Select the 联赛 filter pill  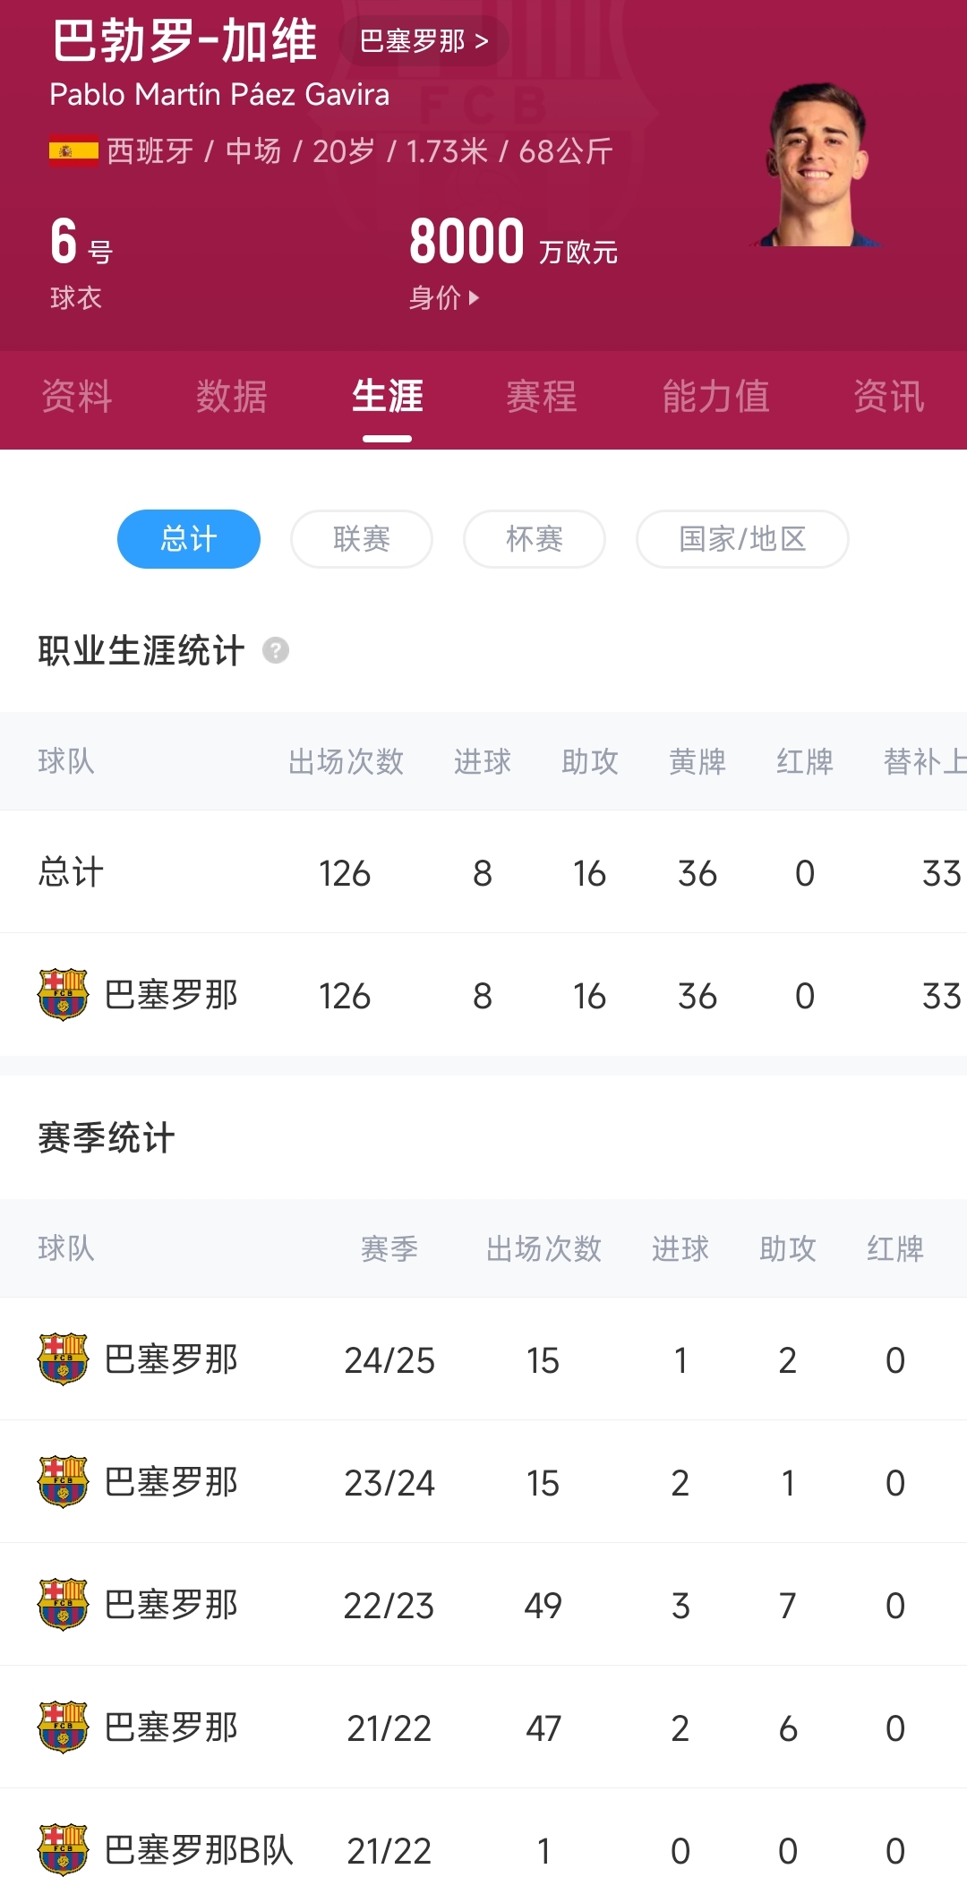pos(362,539)
